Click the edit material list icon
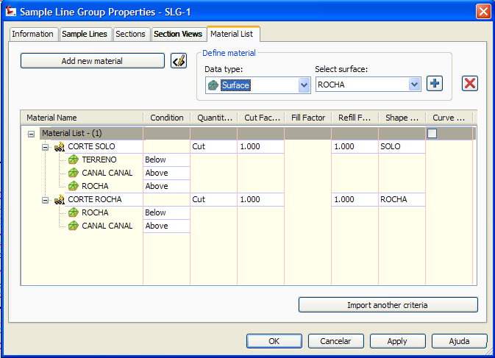The image size is (495, 358). pyautogui.click(x=179, y=60)
